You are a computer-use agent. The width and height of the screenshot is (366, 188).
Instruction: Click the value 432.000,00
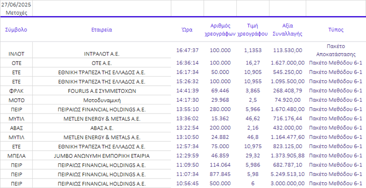pos(287,128)
